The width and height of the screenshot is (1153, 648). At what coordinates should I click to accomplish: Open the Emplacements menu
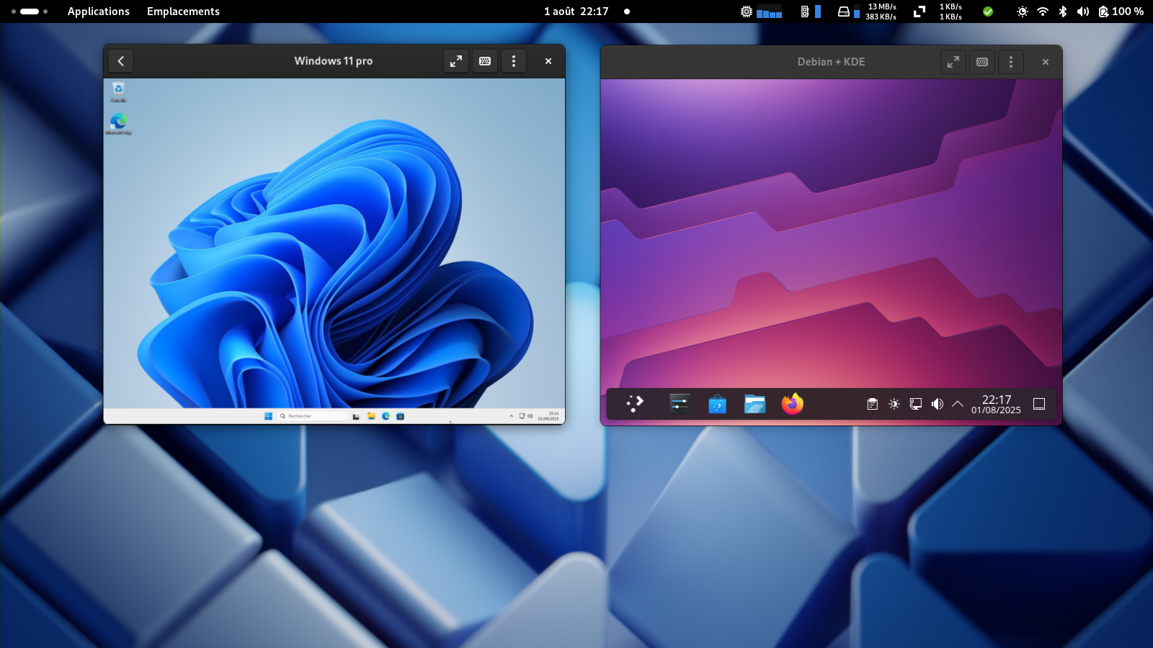[x=183, y=12]
